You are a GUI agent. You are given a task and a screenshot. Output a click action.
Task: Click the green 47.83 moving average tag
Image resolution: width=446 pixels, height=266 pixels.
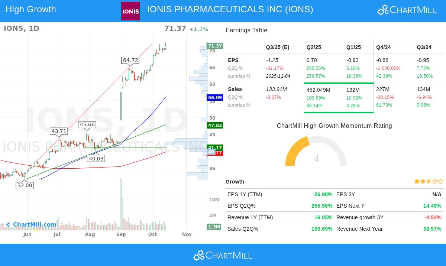[215, 126]
